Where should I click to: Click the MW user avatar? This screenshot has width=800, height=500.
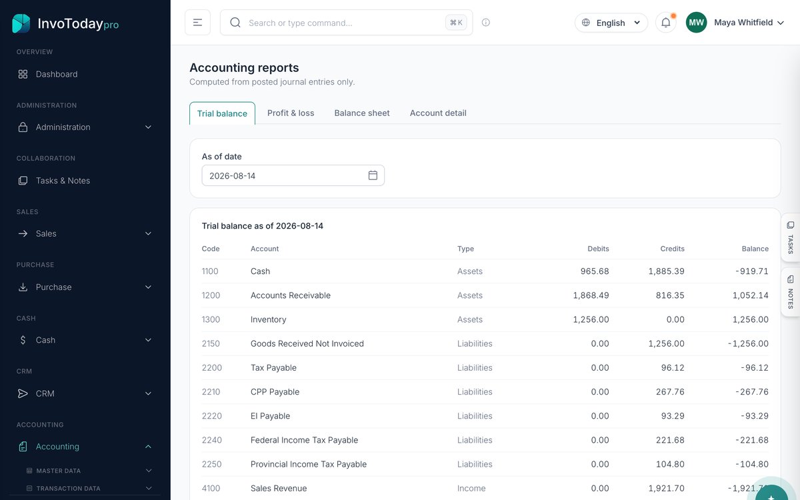pyautogui.click(x=697, y=23)
